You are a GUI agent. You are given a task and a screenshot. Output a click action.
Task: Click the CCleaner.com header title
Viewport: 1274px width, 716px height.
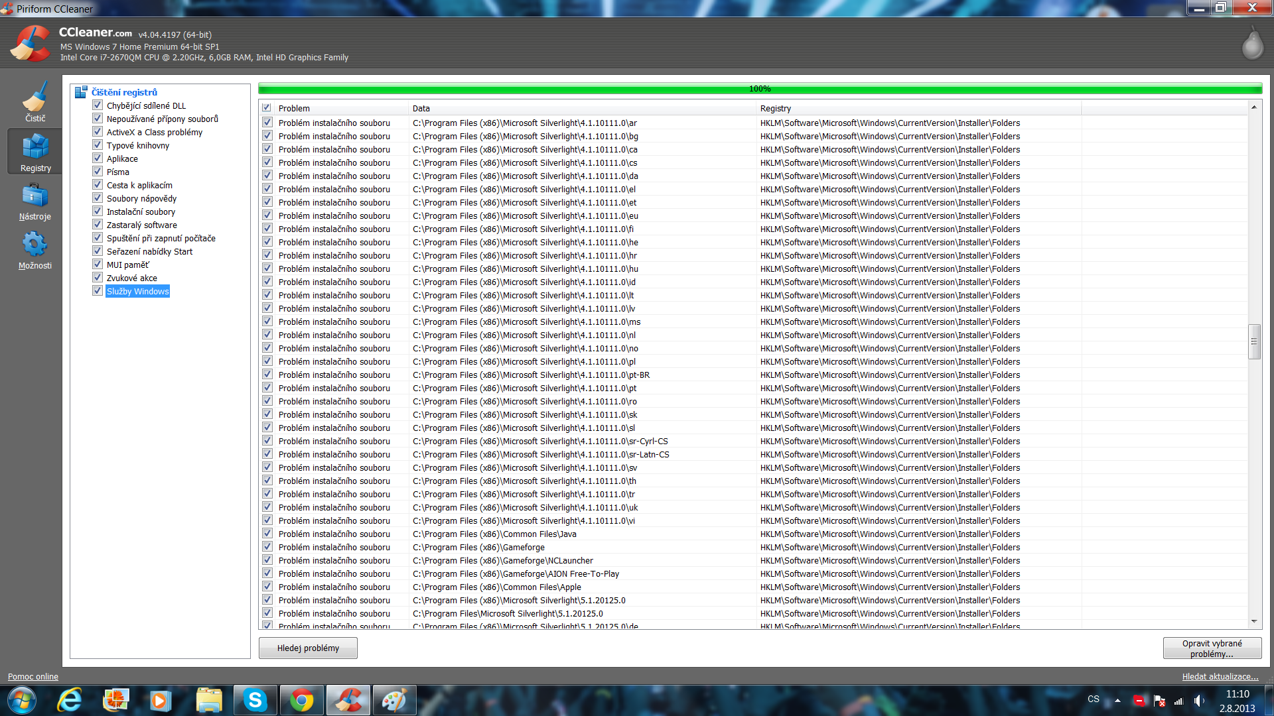(x=95, y=32)
